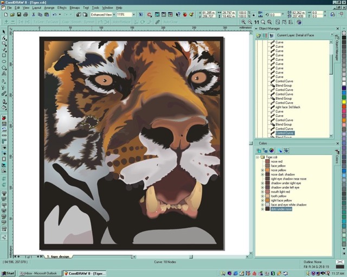This screenshot has width=347, height=277.
Task: Click the vertical Object Manager docker tab
Action: coord(337,49)
